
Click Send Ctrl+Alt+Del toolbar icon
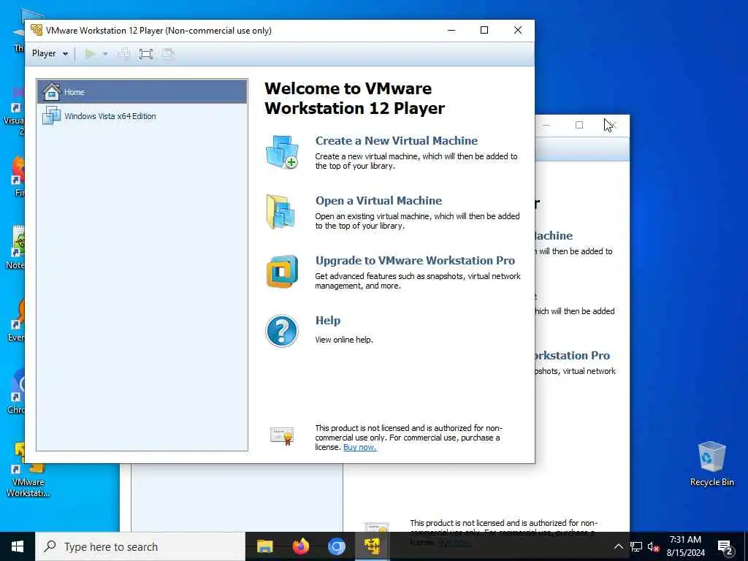tap(124, 53)
